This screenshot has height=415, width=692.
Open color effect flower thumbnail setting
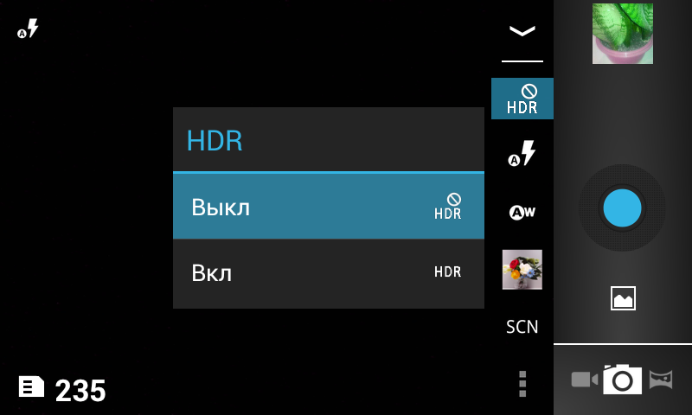click(x=522, y=270)
